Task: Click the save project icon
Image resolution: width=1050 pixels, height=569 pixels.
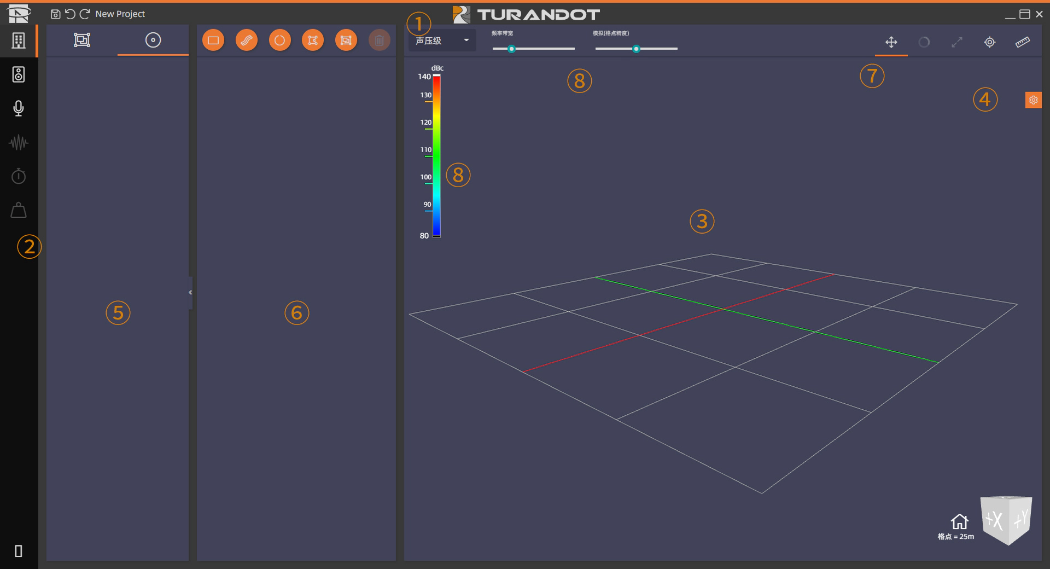Action: tap(55, 14)
